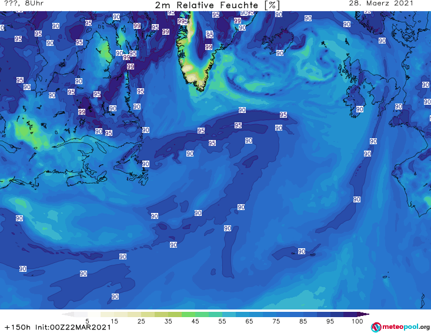This screenshot has width=431, height=333.
Task: Click the meteopool circular logo icon
Action: click(x=376, y=327)
